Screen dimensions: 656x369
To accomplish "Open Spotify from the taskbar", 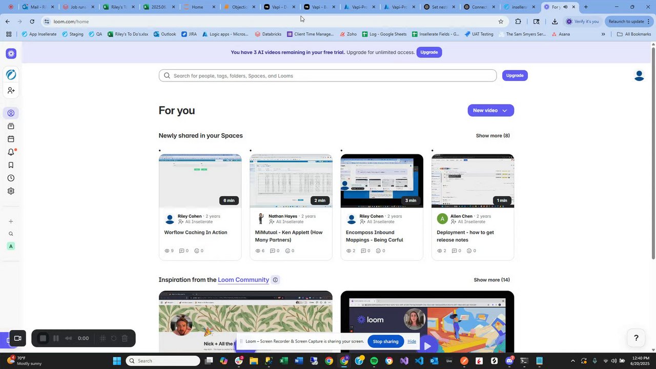I will 374,361.
